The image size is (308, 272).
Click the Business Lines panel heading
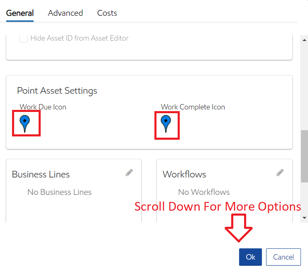point(41,174)
